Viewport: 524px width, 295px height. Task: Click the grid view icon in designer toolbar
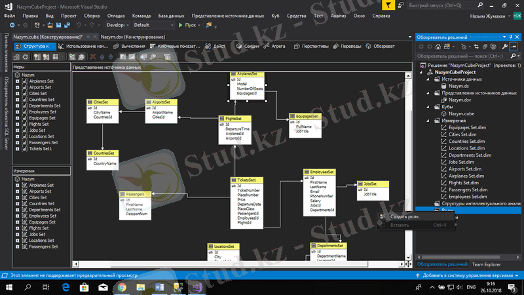[x=56, y=57]
